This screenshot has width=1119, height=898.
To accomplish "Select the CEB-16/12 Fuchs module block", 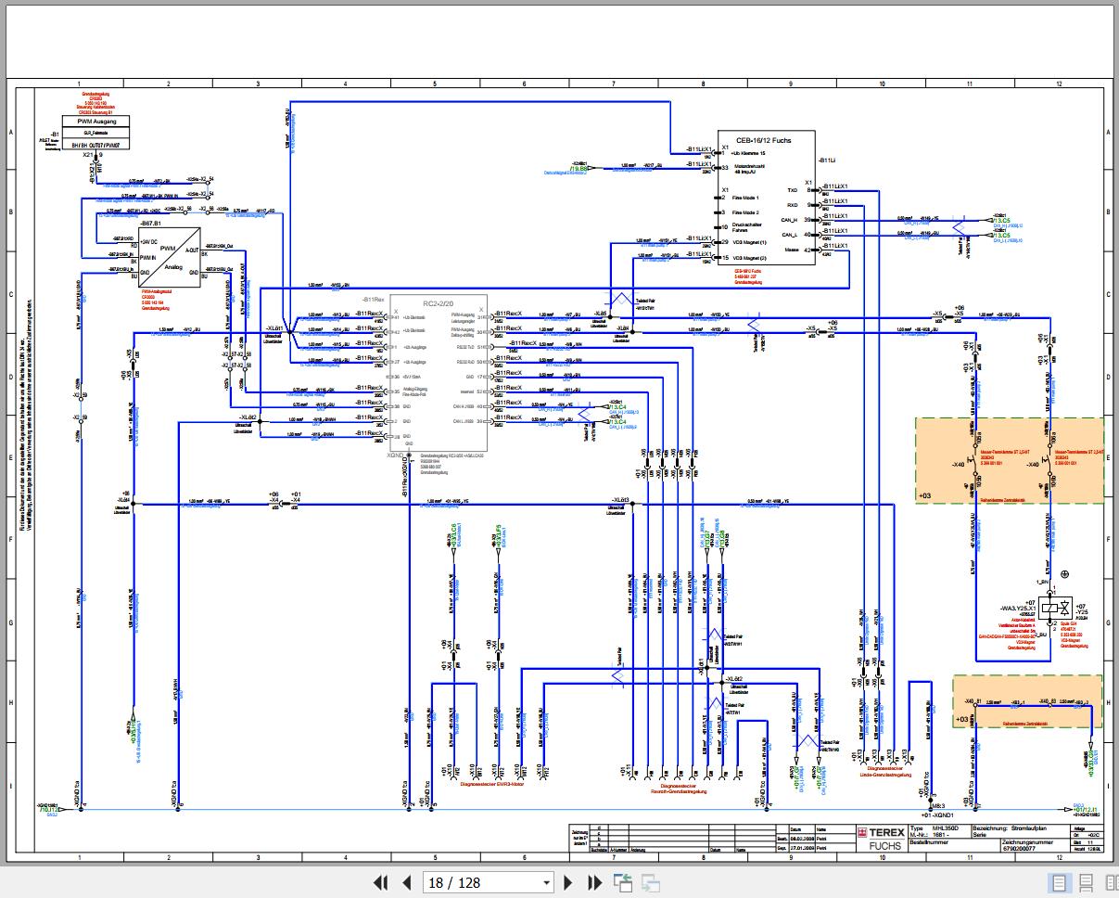I will pos(767,197).
